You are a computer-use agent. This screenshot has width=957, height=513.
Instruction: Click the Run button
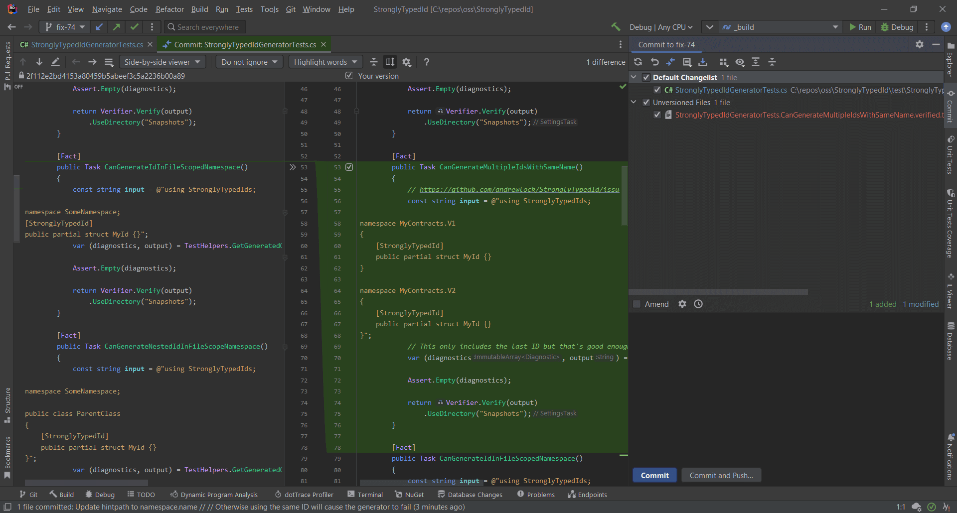click(x=860, y=27)
